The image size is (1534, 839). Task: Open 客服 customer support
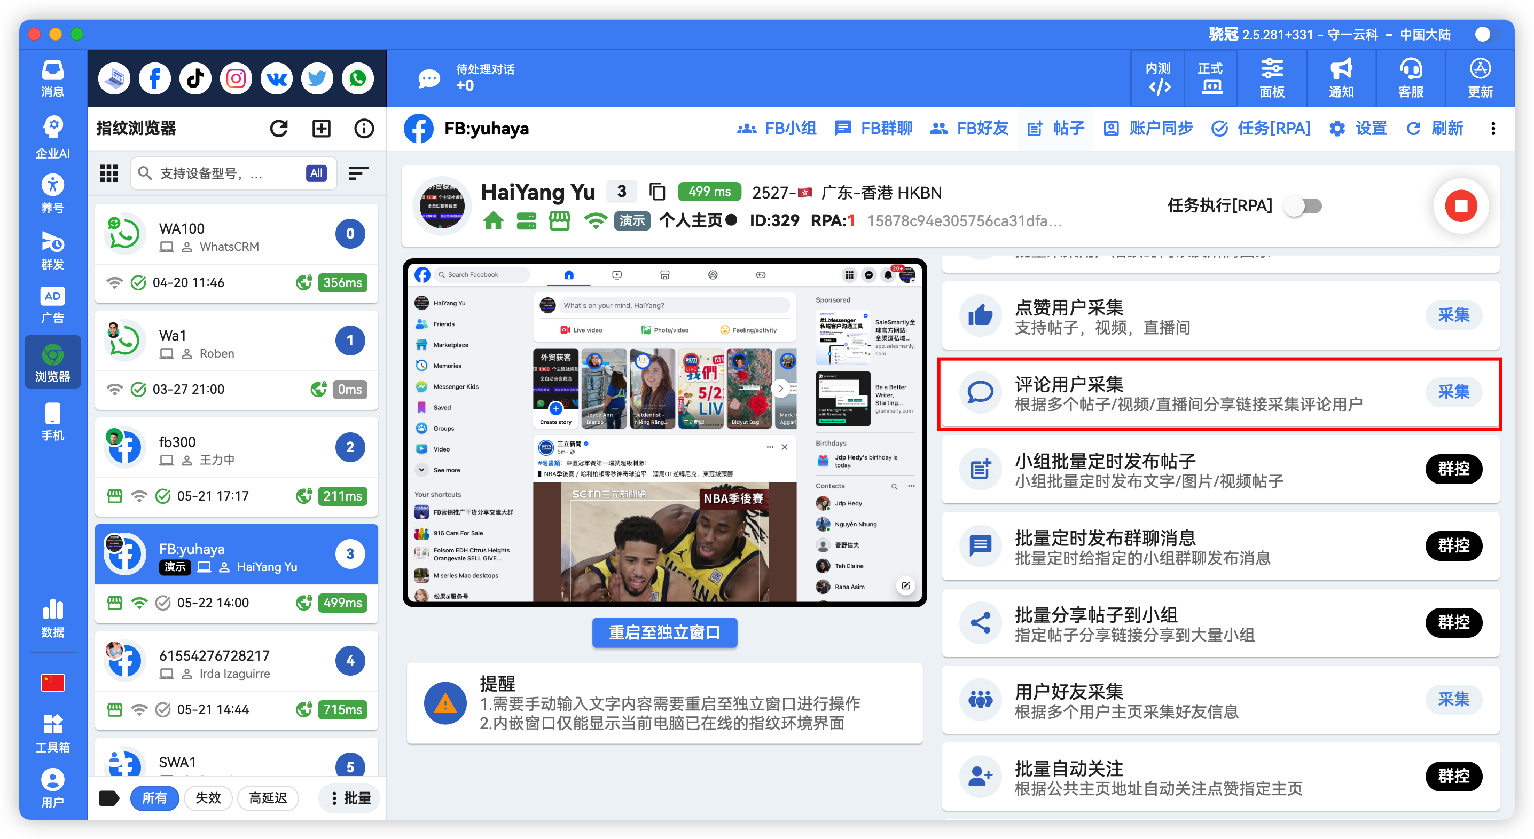(1410, 78)
